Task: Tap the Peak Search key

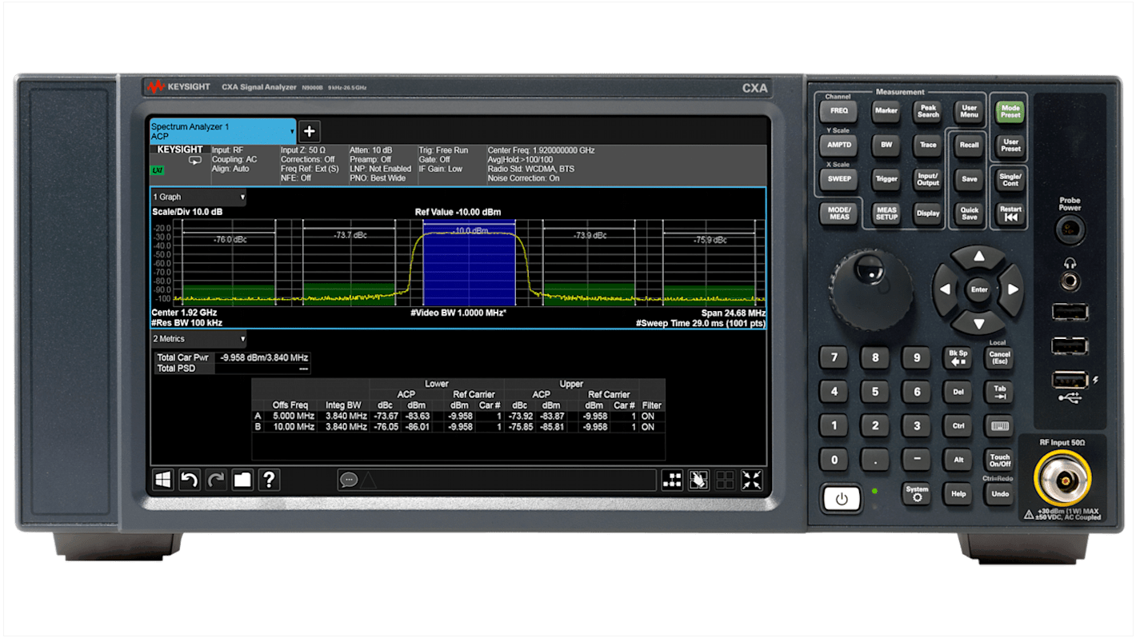Action: 928,111
